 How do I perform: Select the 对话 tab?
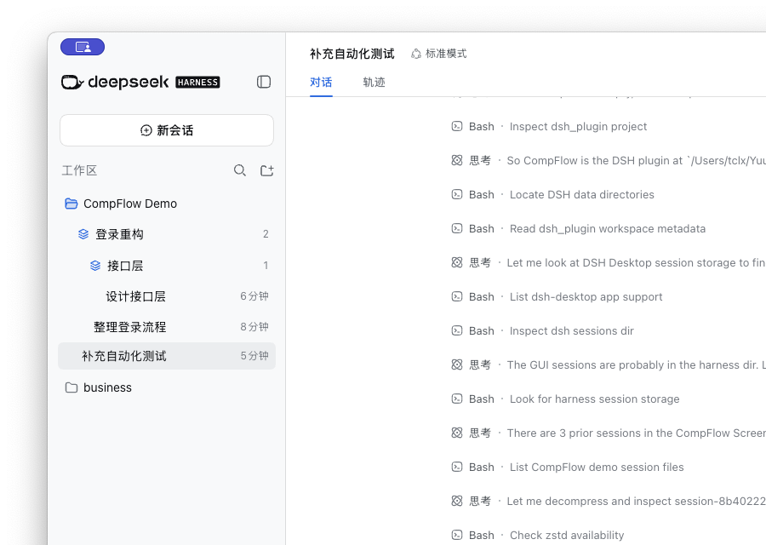(321, 82)
